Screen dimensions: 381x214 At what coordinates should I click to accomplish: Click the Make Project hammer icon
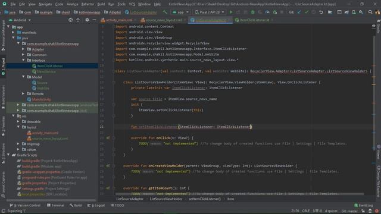pyautogui.click(x=165, y=12)
